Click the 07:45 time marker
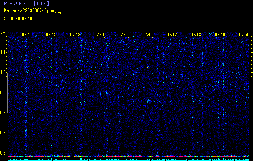The image size is (253, 161). coord(123,34)
